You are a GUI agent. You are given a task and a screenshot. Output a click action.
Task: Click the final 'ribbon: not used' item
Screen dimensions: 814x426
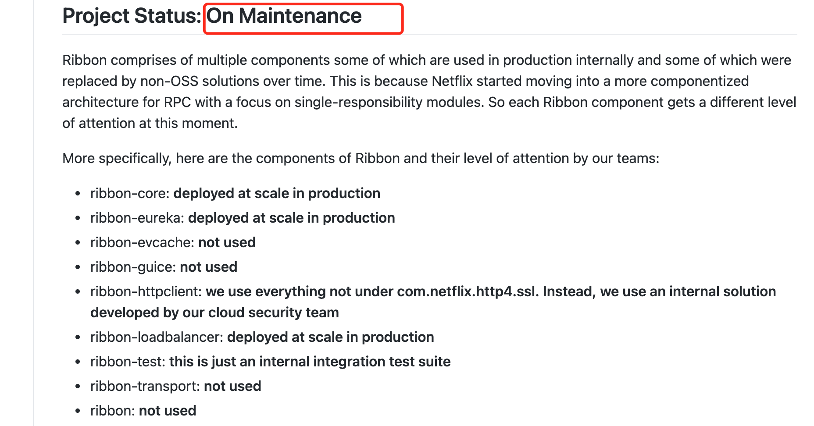click(143, 411)
